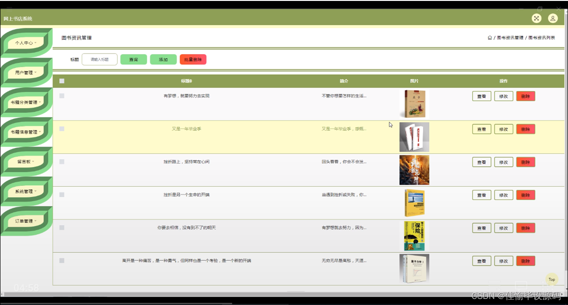Click the 标题 search input field

[x=99, y=59]
